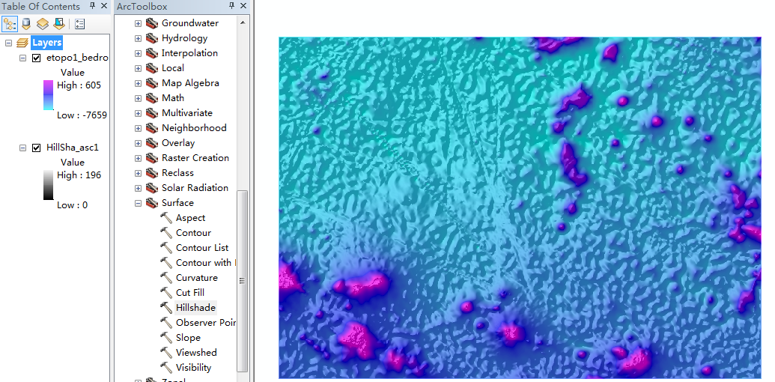Viewport: 775px width, 382px height.
Task: Collapse the Layers data frame
Action: pos(8,43)
